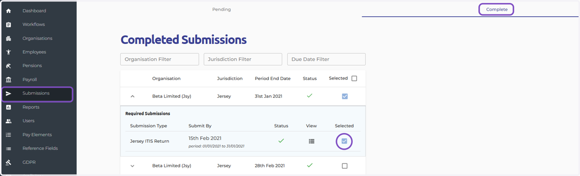The image size is (580, 176).
Task: Click the Organisation column header
Action: tap(166, 79)
